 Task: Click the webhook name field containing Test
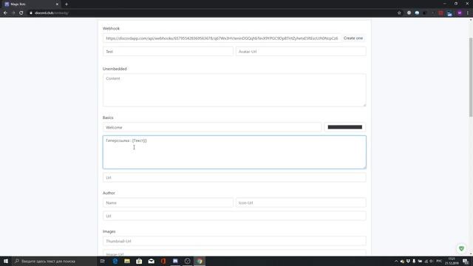coord(168,52)
